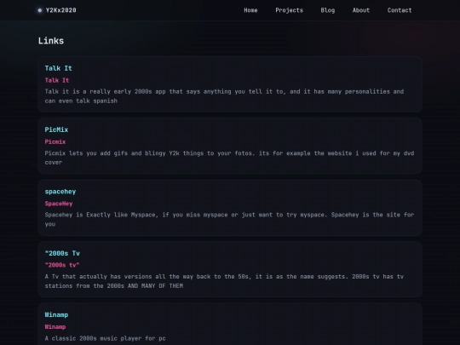Open the Contact nav item
The width and height of the screenshot is (460, 345).
(x=400, y=10)
